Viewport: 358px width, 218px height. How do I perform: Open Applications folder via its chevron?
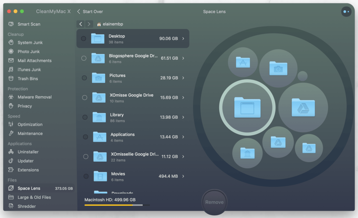183,137
